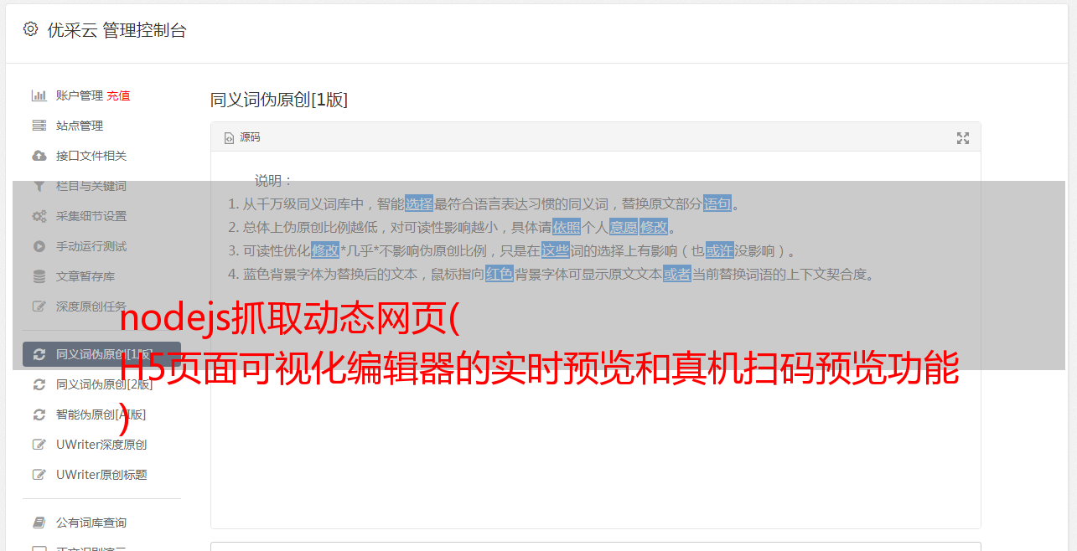Viewport: 1077px width, 551px height.
Task: Click the database icon for 文章暂存库
Action: pos(39,276)
